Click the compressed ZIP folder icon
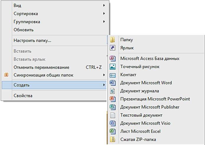This screenshot has height=145, width=205. [x=113, y=139]
